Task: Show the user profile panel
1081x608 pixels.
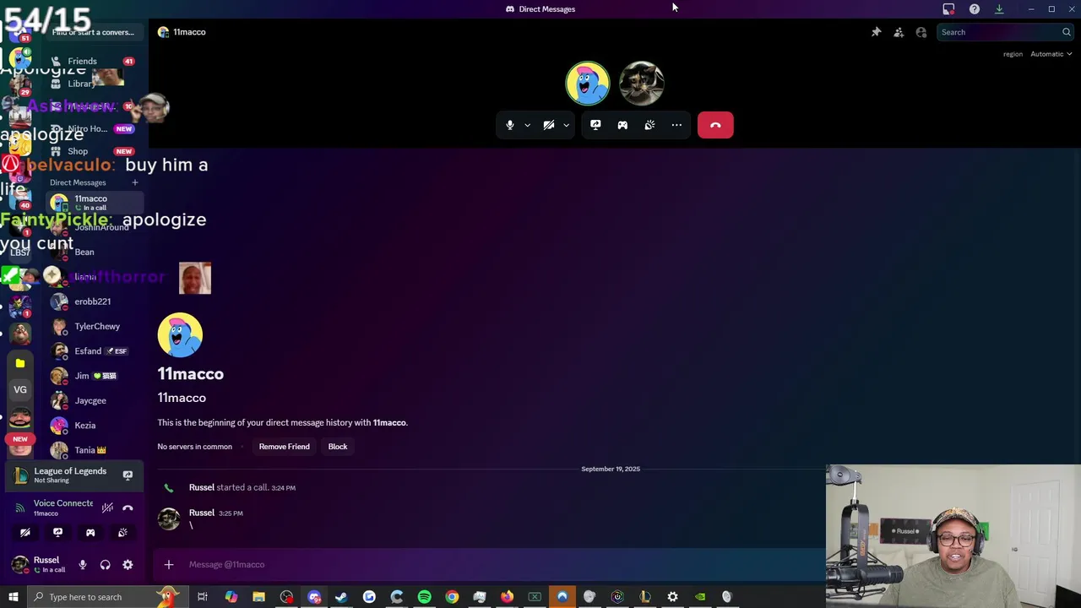Action: [x=921, y=32]
